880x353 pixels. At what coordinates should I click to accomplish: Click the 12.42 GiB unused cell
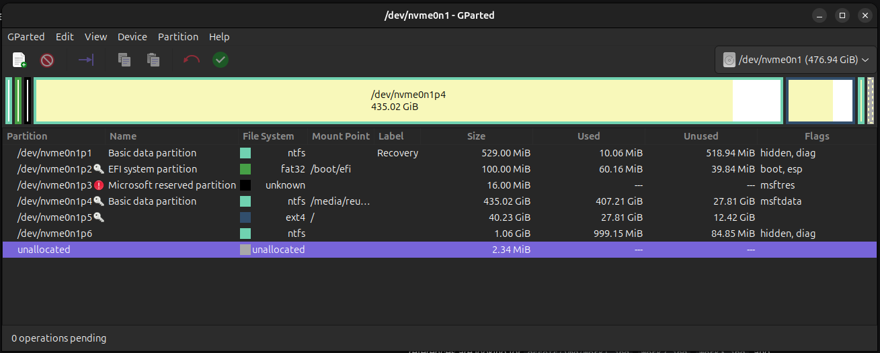(x=736, y=217)
